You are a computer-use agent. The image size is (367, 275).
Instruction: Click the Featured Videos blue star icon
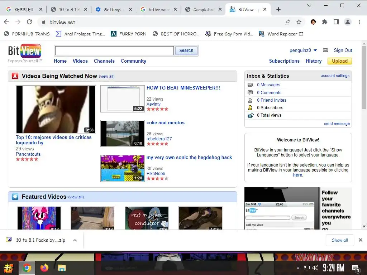click(15, 197)
